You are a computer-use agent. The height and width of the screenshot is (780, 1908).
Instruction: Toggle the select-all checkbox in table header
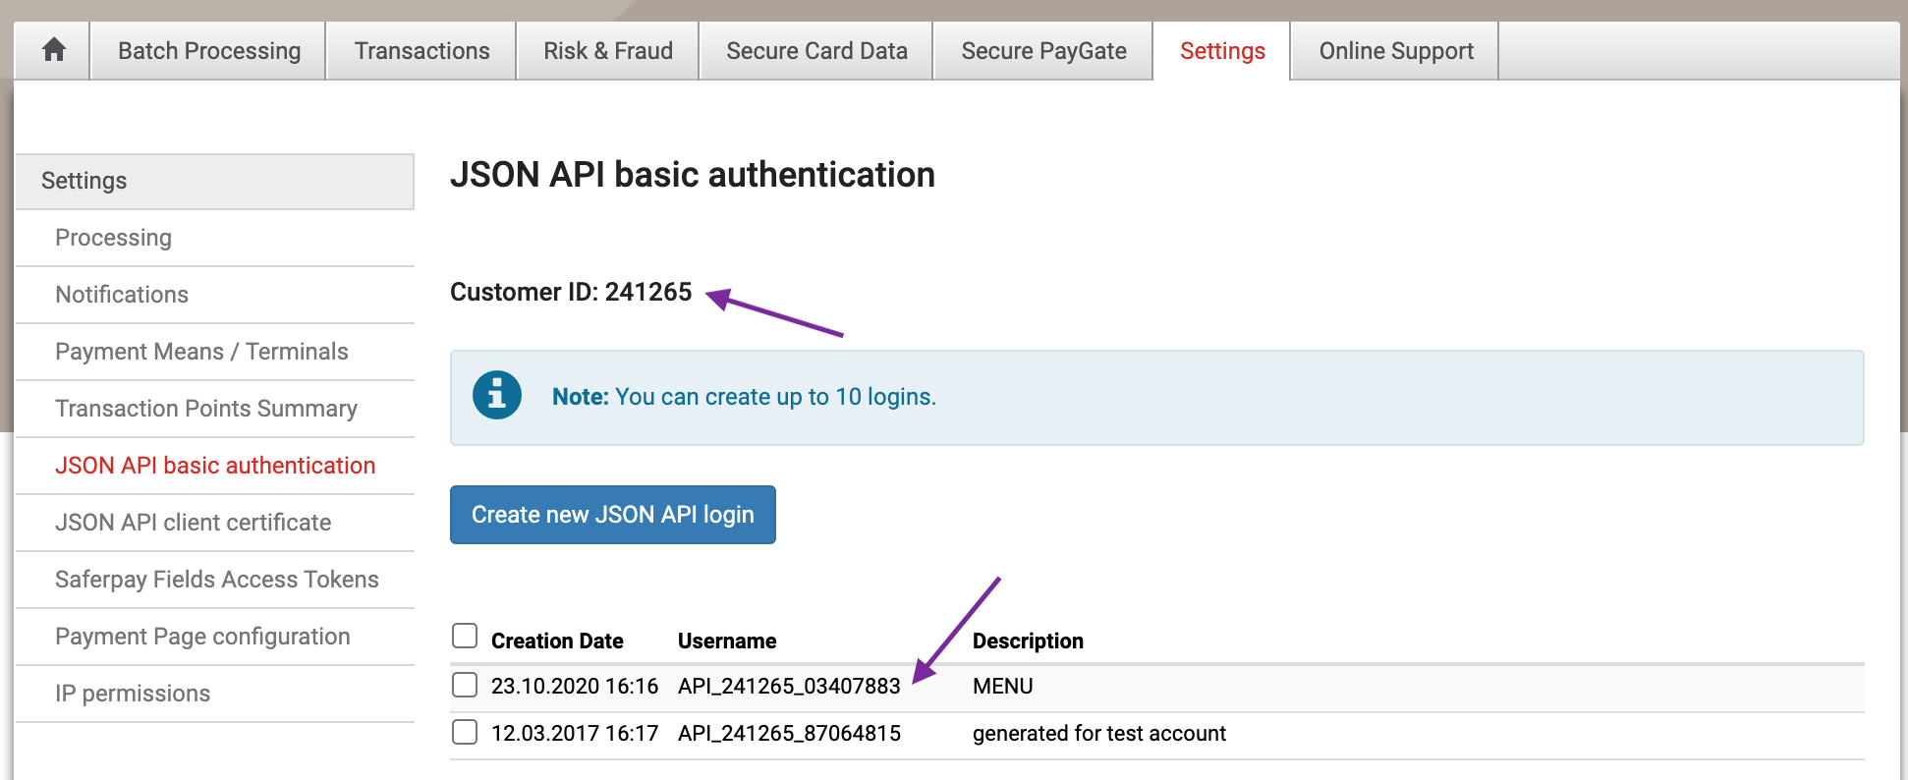tap(465, 636)
